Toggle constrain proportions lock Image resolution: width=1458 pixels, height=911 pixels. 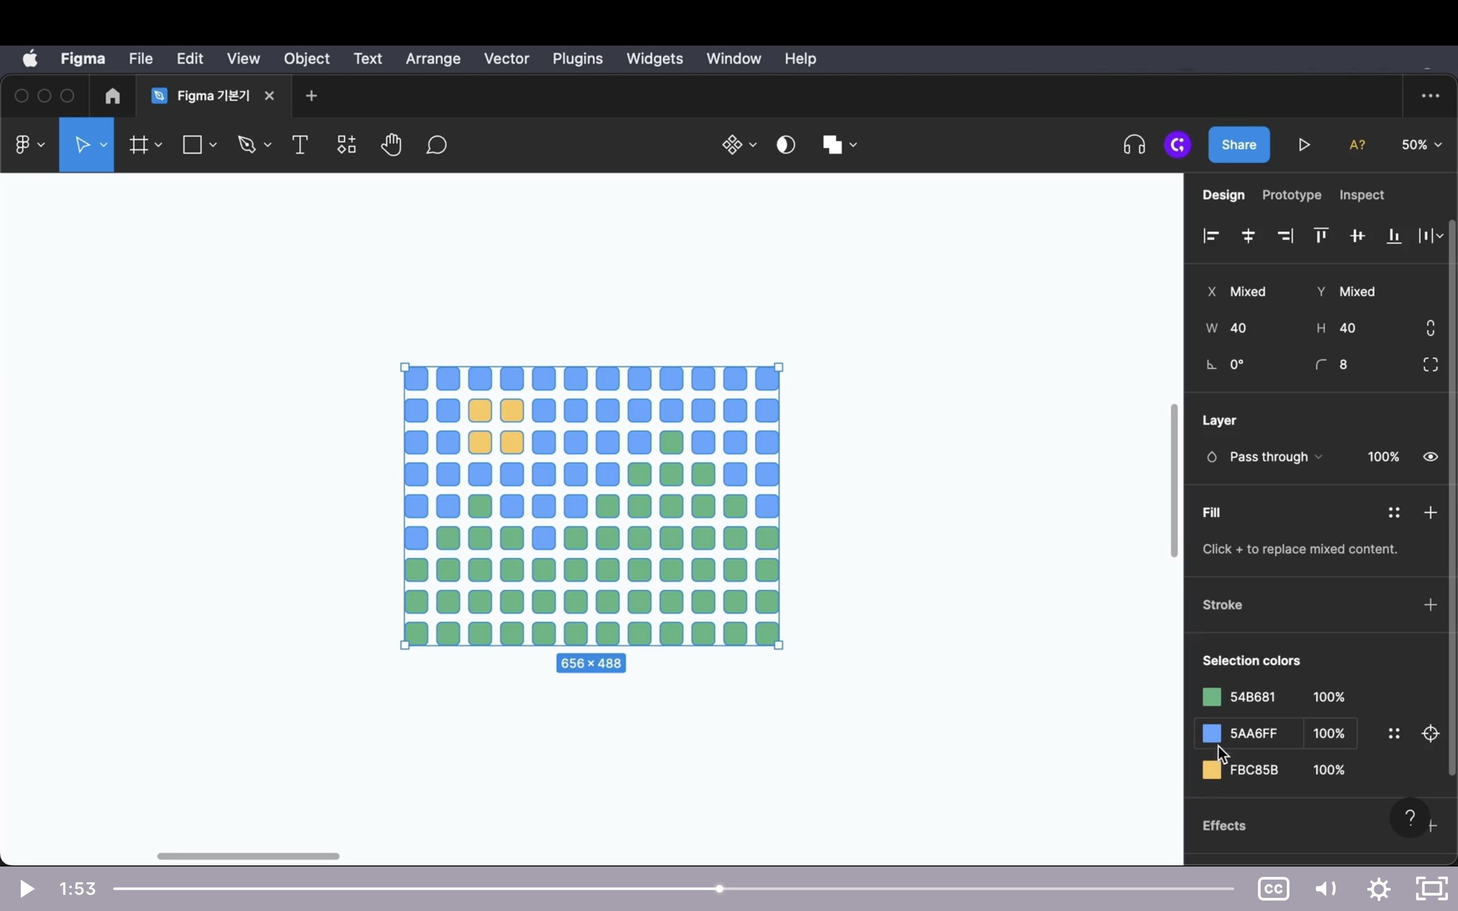1430,328
